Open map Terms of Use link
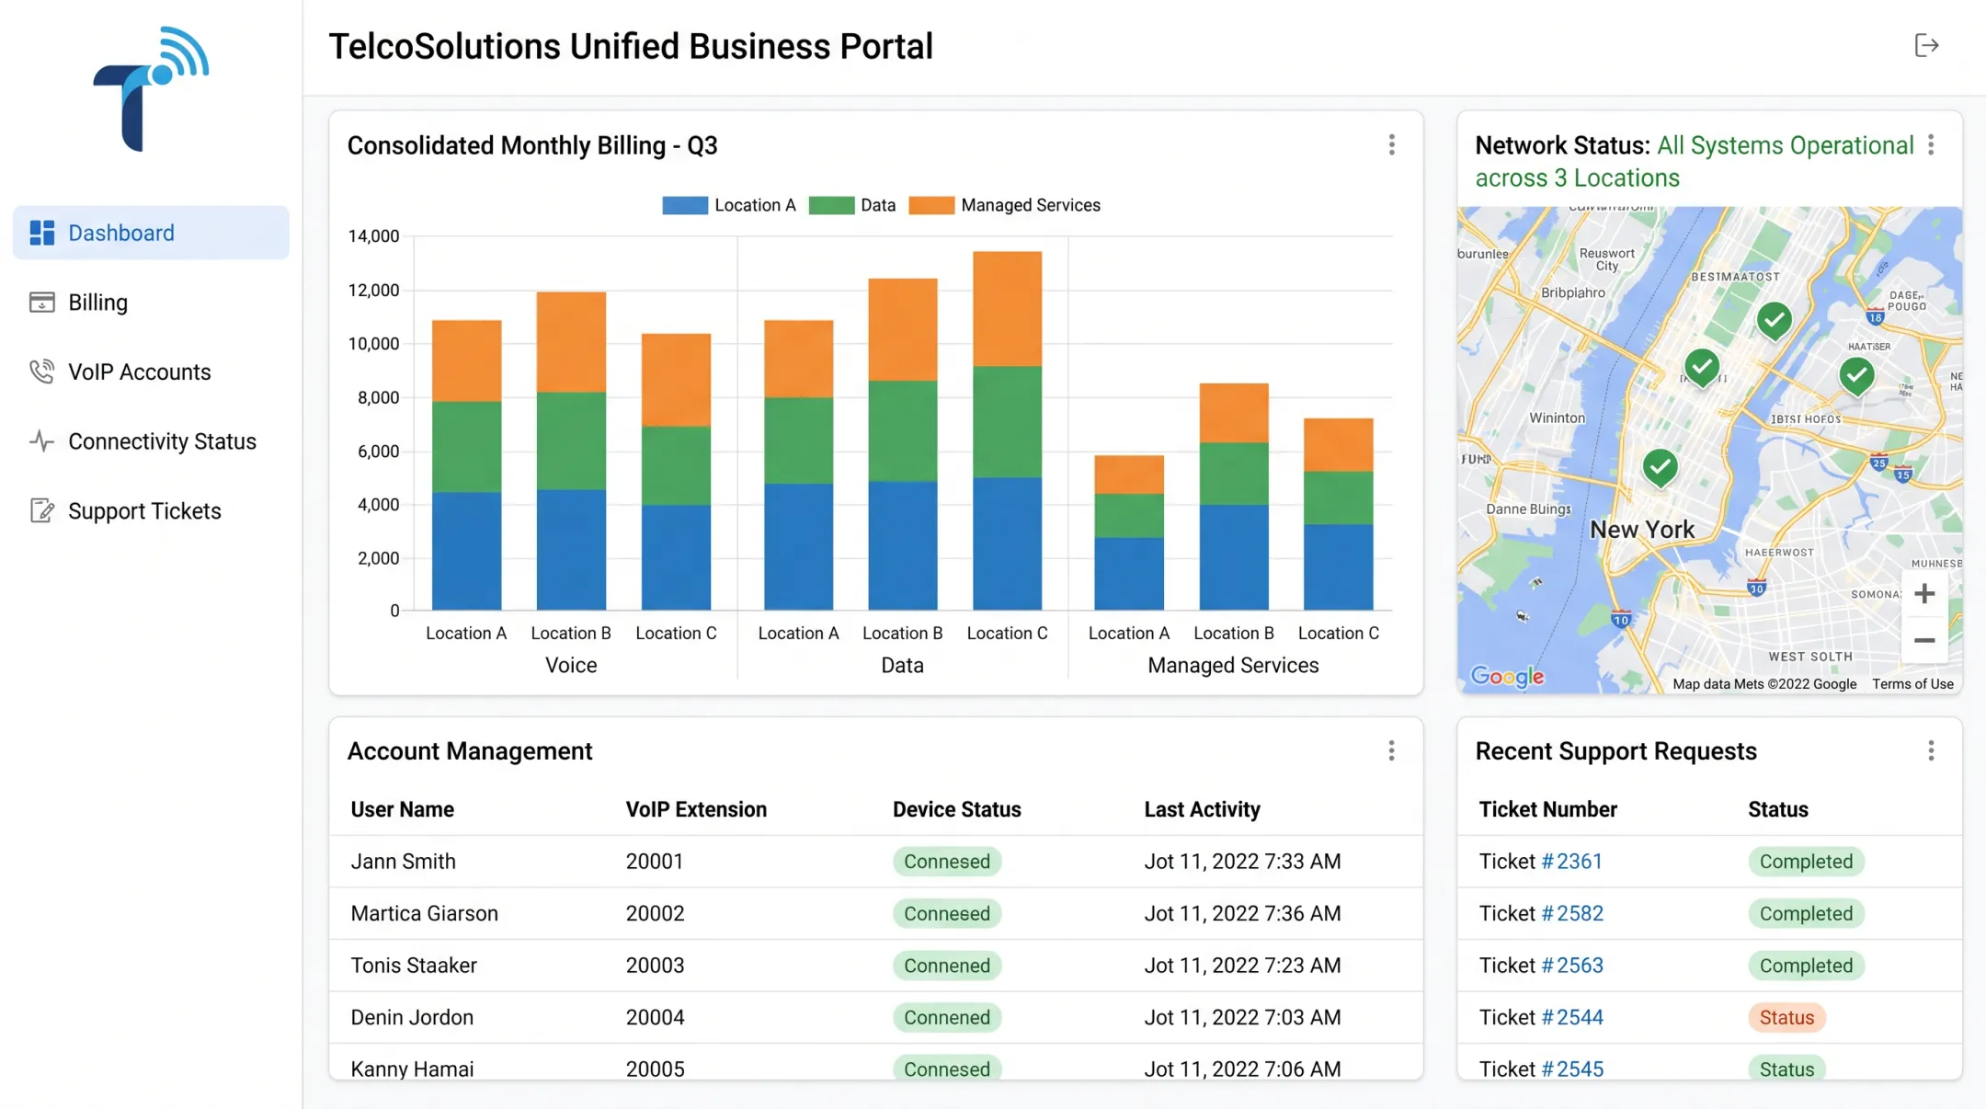The width and height of the screenshot is (1986, 1109). 1912,684
